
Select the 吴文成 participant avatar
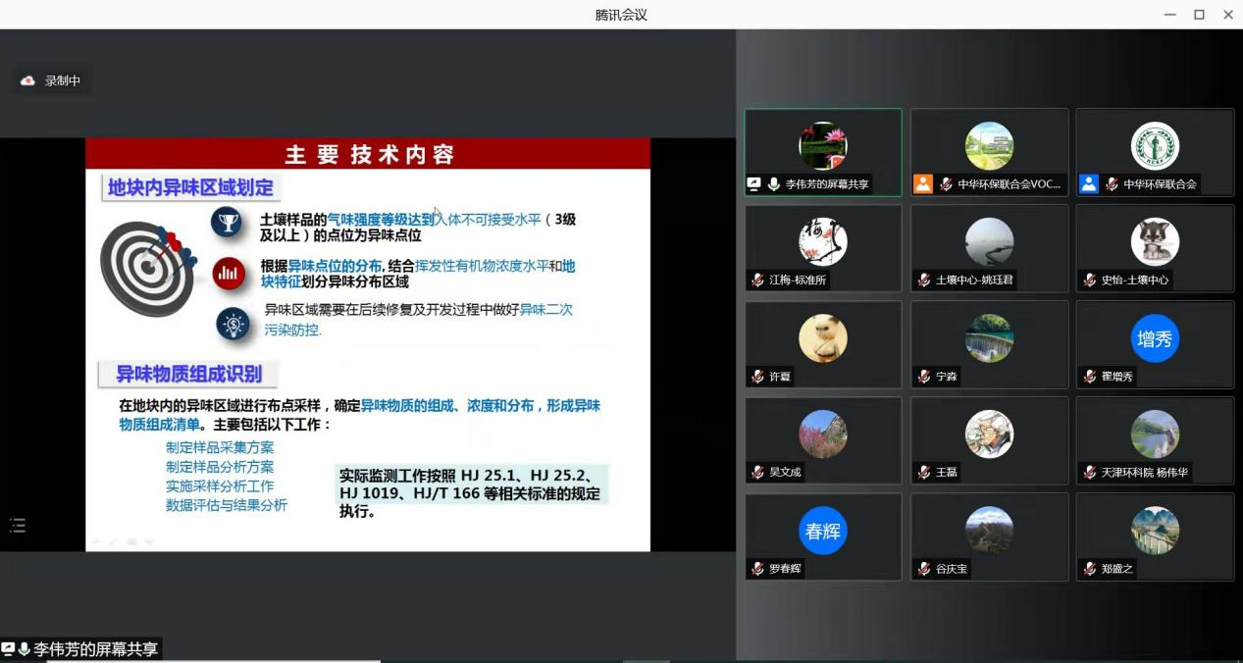pos(822,433)
